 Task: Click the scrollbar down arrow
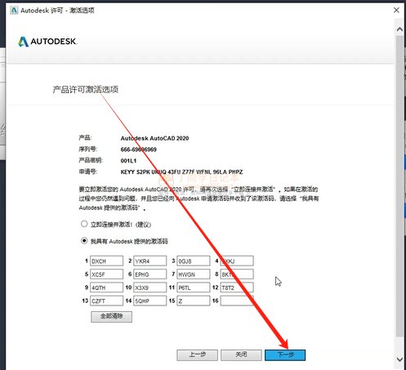399,359
